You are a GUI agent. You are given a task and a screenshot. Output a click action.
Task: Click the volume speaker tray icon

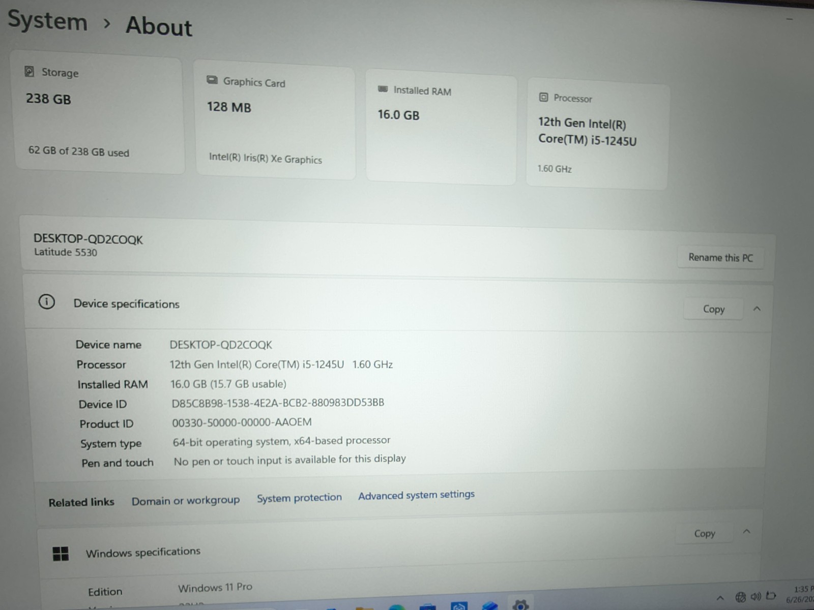(x=756, y=596)
